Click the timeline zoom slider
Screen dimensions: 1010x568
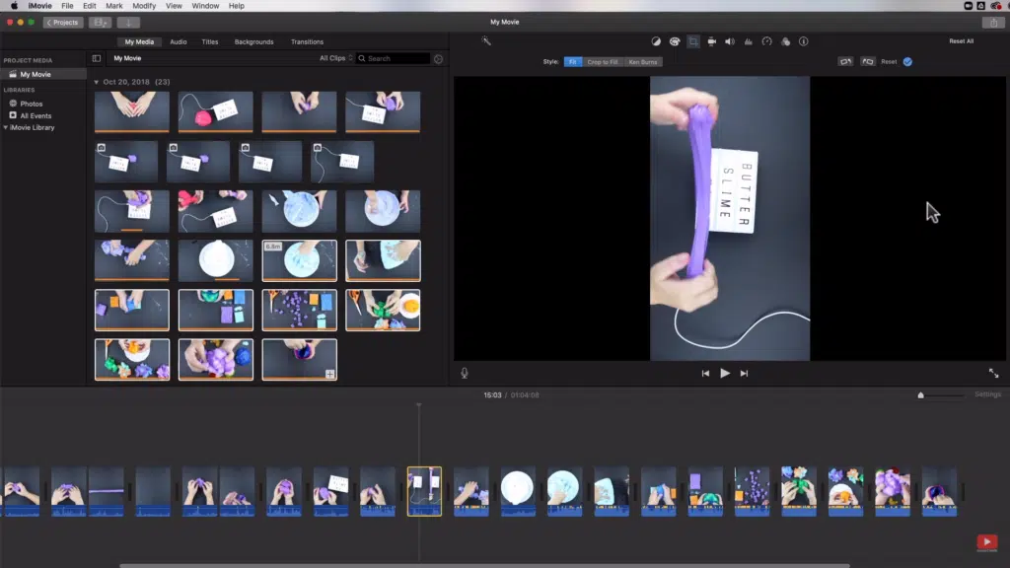(x=921, y=395)
